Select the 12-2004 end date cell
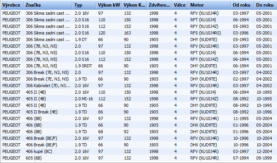The width and height of the screenshot is (277, 163). point(264,151)
